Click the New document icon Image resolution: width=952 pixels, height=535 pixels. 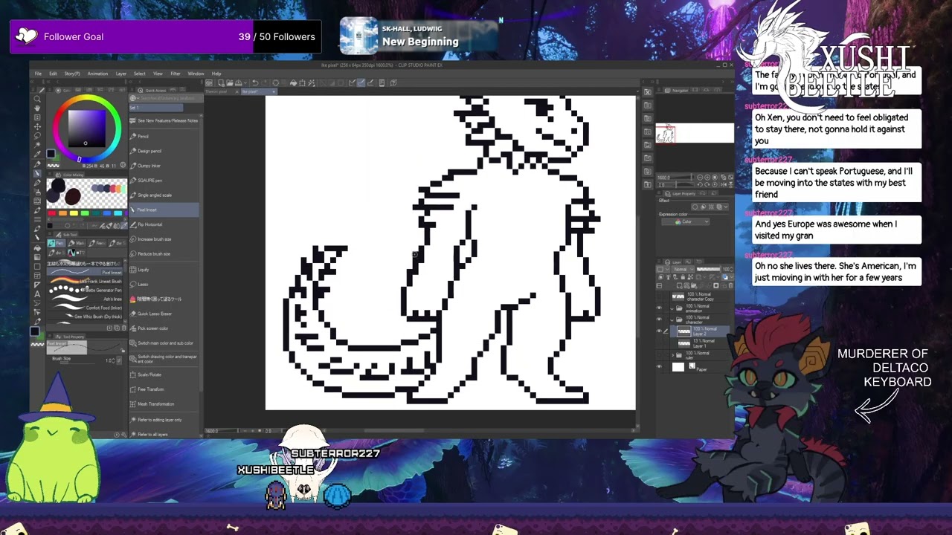click(x=221, y=82)
